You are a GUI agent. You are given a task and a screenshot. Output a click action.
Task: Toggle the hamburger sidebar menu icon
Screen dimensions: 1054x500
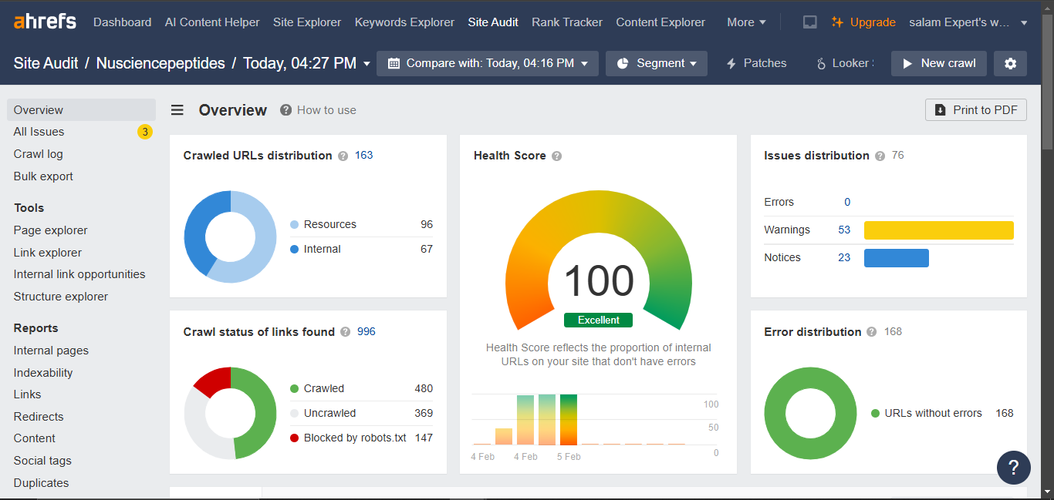(x=177, y=110)
